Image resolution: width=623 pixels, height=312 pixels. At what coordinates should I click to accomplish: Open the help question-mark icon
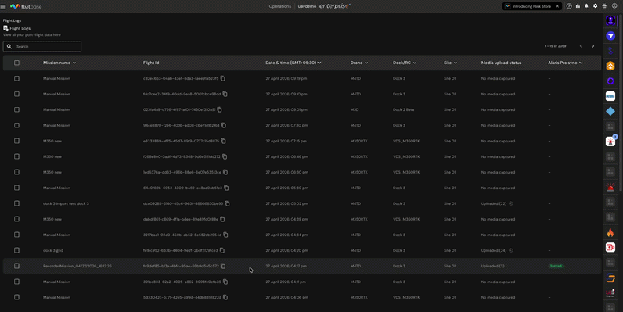tap(569, 6)
